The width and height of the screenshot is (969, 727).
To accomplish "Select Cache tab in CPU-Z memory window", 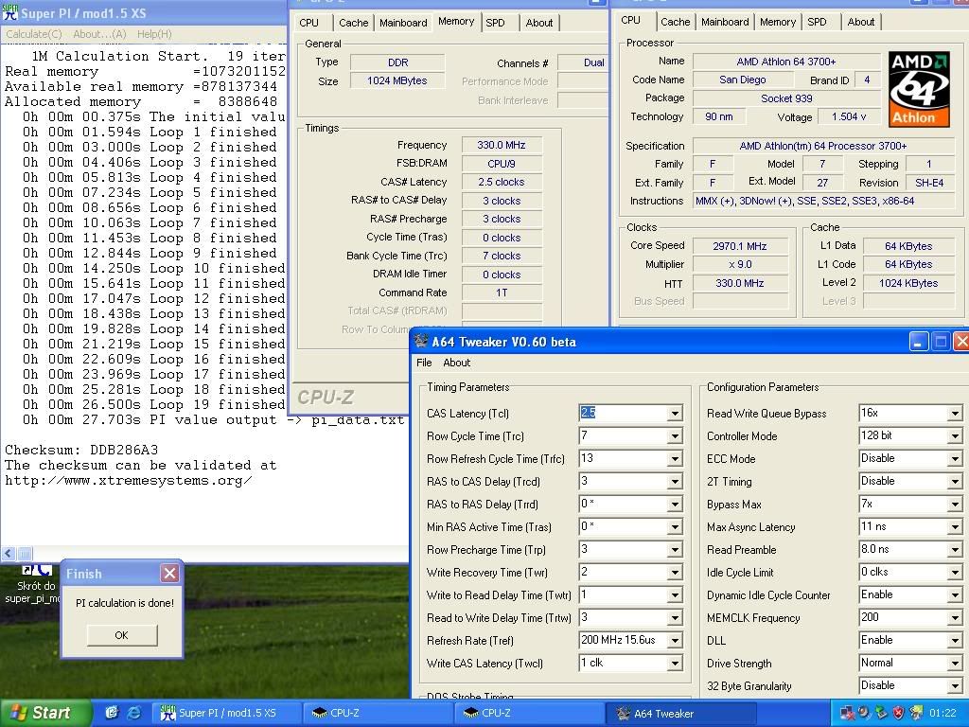I will click(x=354, y=23).
